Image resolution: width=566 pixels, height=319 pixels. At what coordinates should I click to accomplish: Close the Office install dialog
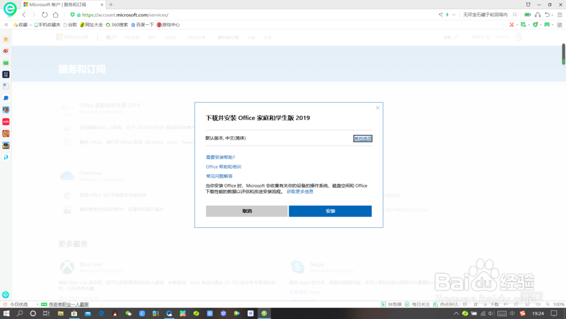[x=378, y=108]
